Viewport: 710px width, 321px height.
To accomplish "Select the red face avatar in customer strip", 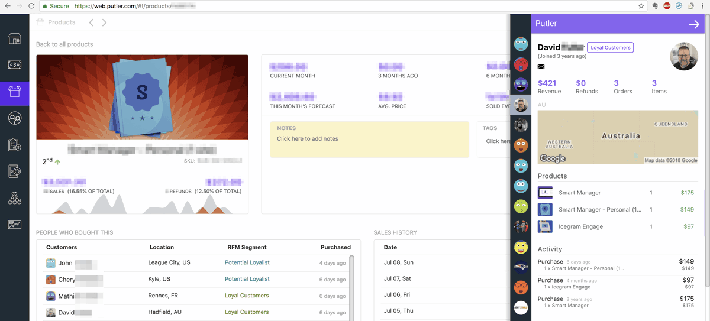I will (x=521, y=64).
